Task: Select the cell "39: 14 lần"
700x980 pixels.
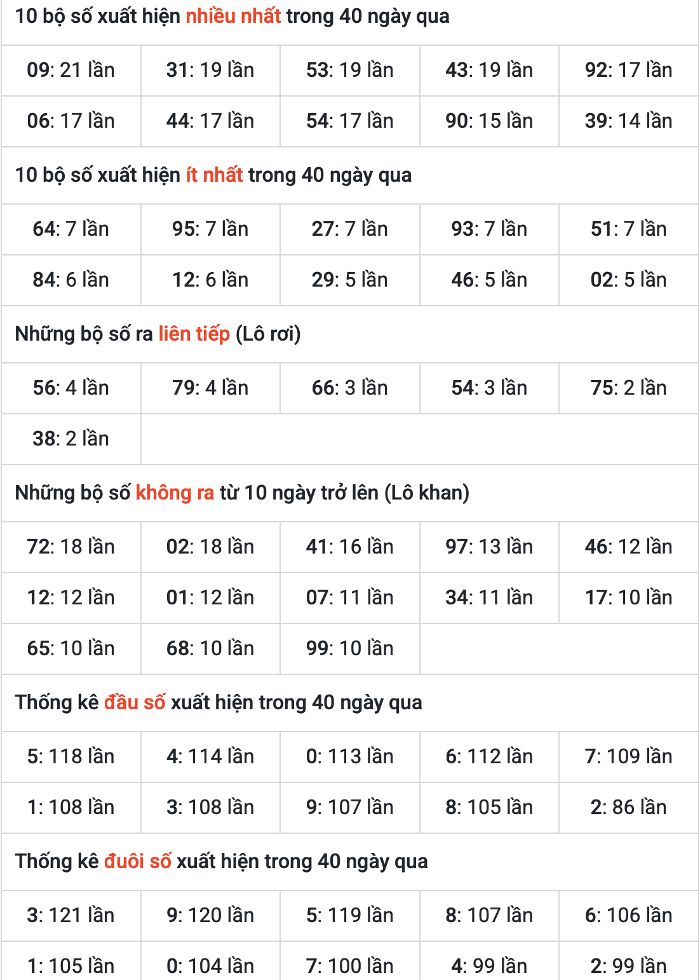Action: (x=628, y=121)
